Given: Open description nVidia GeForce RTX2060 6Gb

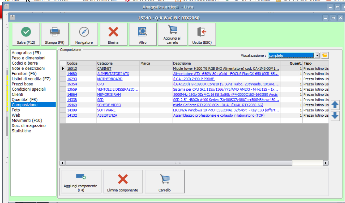Looking at the screenshot, I should [x=218, y=105].
